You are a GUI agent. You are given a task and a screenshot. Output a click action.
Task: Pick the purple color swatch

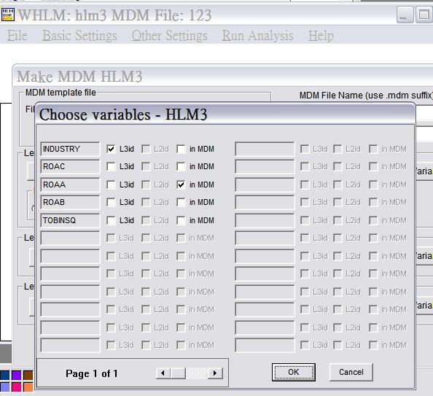pyautogui.click(x=16, y=376)
